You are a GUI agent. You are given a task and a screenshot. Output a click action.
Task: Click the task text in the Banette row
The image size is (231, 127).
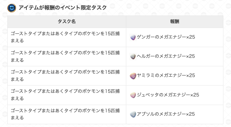click(65, 95)
